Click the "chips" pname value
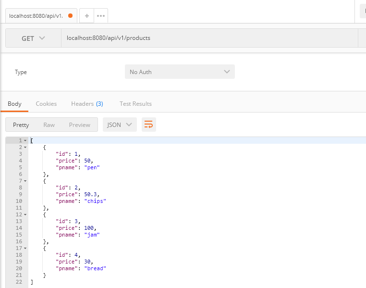The height and width of the screenshot is (288, 366). point(95,201)
